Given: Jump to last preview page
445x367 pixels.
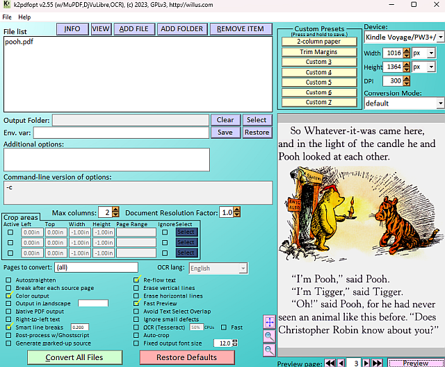Looking at the screenshot, I should (377, 363).
